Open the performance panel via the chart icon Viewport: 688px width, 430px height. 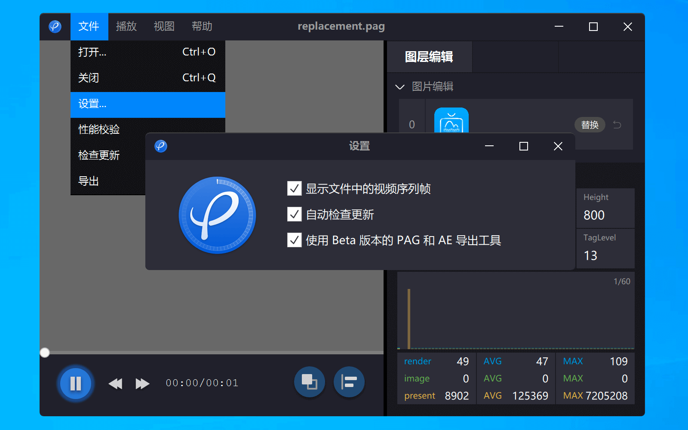[349, 382]
